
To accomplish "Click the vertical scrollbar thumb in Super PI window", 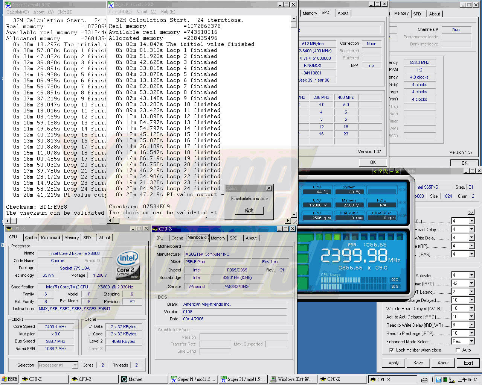I will click(294, 25).
